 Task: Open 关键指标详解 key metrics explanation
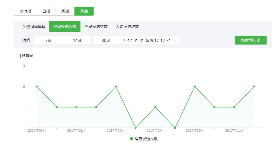tap(34, 27)
